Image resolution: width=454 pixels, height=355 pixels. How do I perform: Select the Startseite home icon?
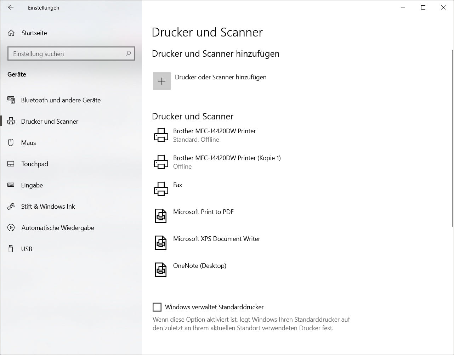pyautogui.click(x=11, y=33)
